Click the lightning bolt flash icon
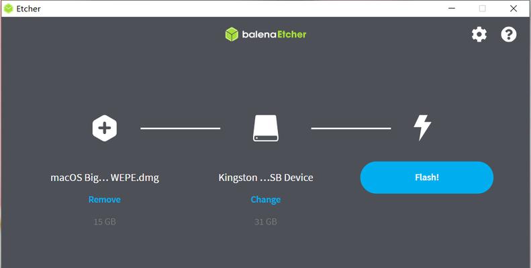 tap(422, 127)
